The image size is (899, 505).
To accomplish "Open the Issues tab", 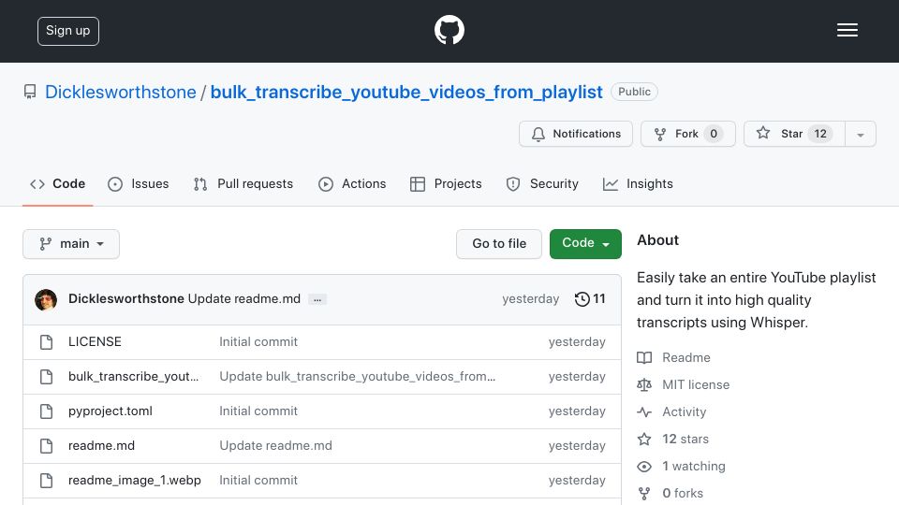I will click(x=139, y=184).
